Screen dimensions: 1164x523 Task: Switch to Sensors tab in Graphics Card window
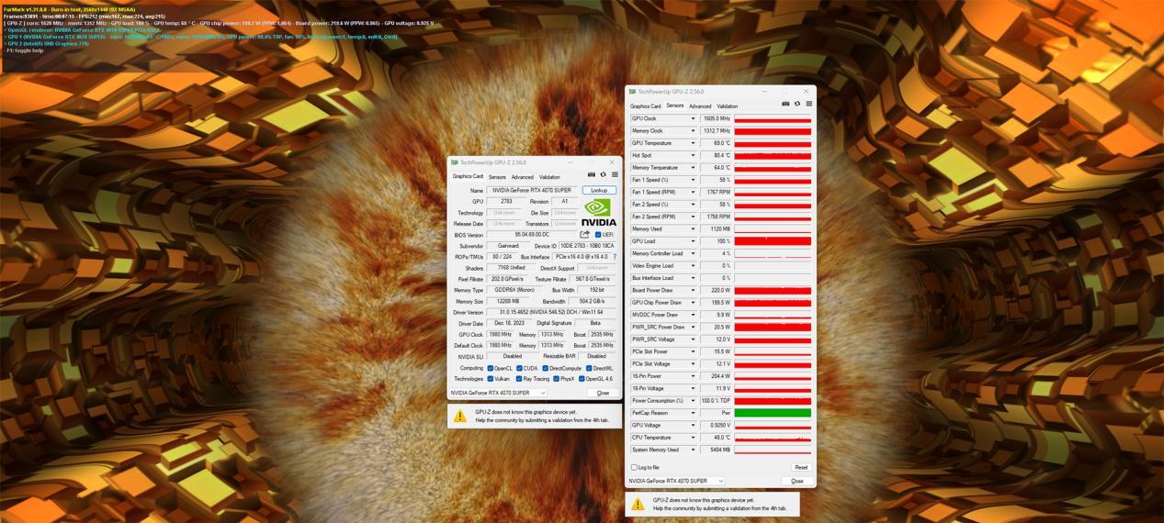497,177
